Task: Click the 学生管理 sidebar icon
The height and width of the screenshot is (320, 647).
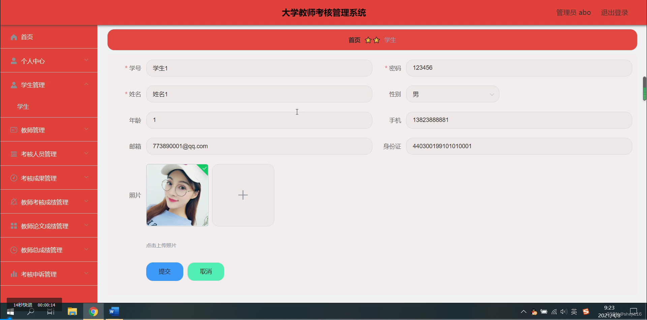Action: tap(13, 85)
